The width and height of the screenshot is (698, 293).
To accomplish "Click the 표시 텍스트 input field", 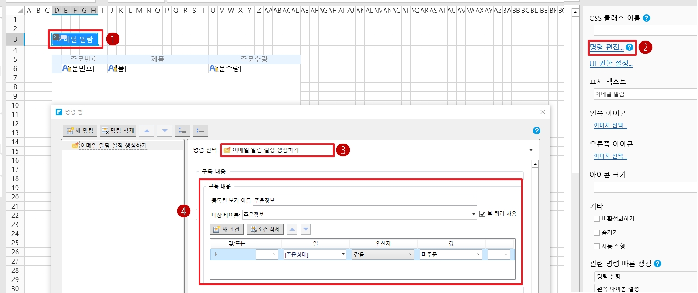I will (x=643, y=94).
